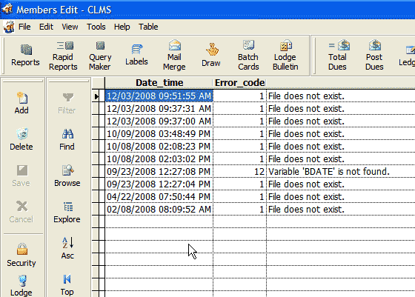Open the Draw tool
415x297 pixels.
tap(211, 55)
